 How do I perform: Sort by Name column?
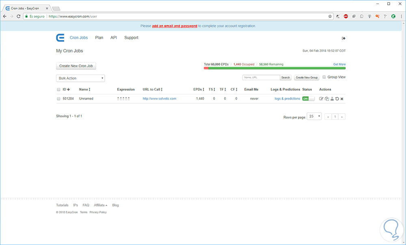pos(85,89)
